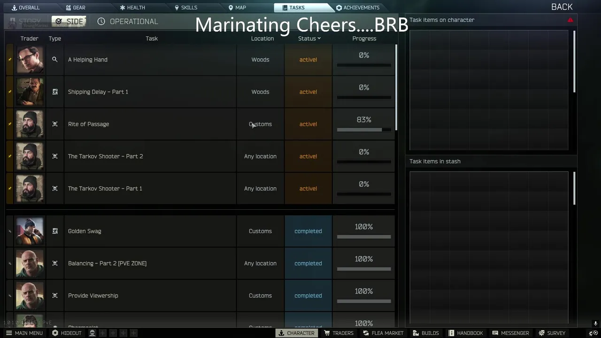This screenshot has width=601, height=338.
Task: Toggle the pin marker for Provide Viewership
Action: [x=10, y=296]
